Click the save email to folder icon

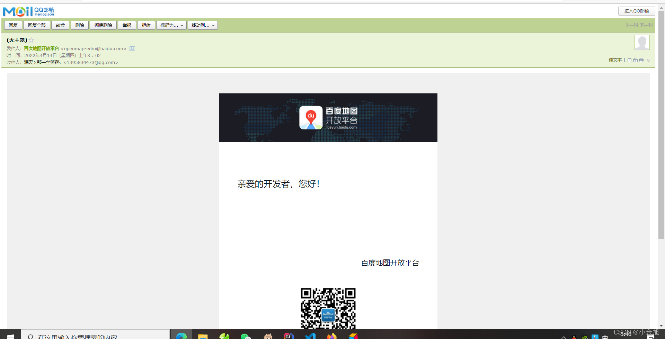635,60
